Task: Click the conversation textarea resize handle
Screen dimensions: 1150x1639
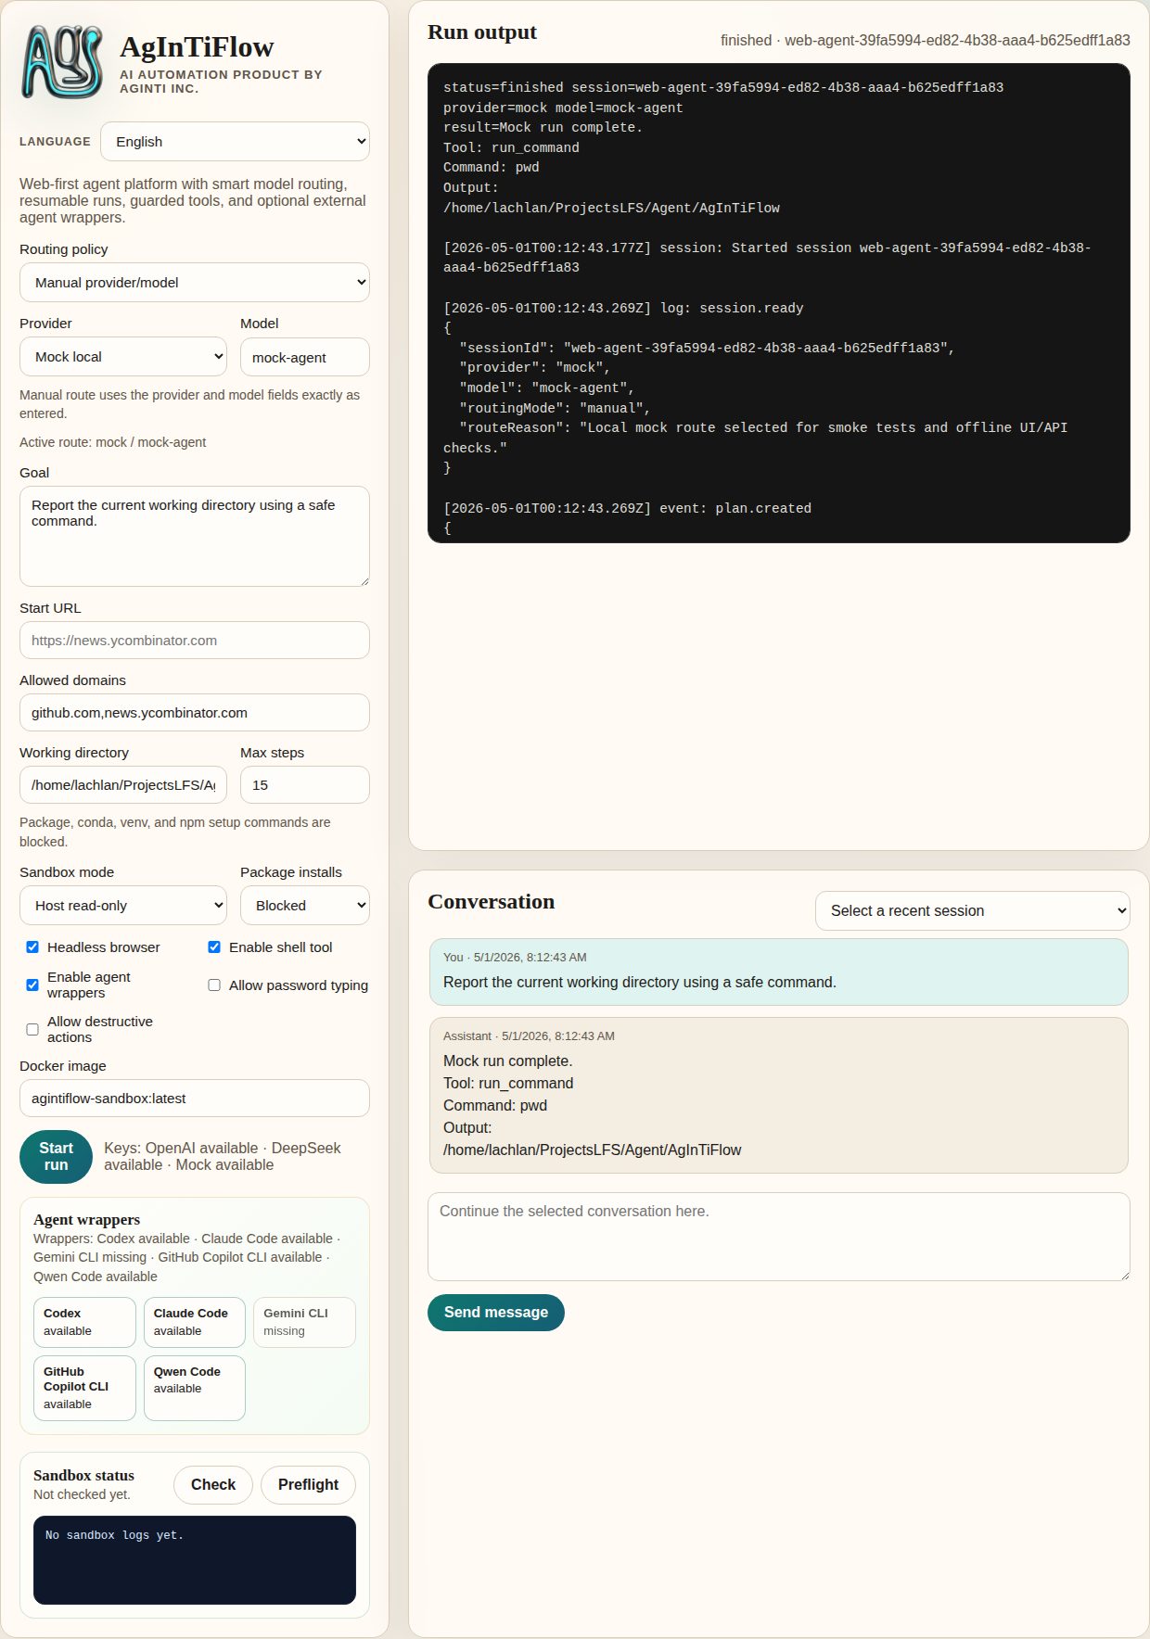Action: click(x=1125, y=1276)
